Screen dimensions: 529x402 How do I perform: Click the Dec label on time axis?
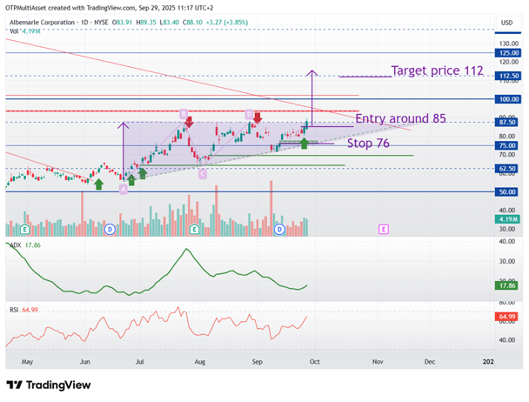click(430, 362)
